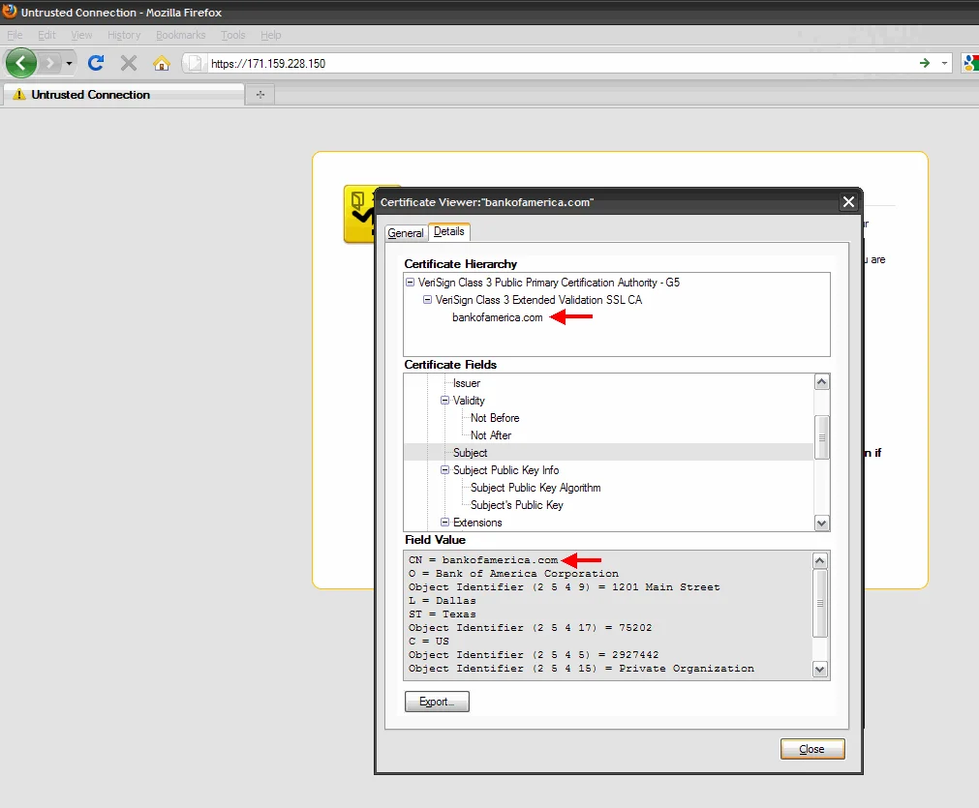
Task: Click the Google search engine icon
Action: click(x=971, y=63)
